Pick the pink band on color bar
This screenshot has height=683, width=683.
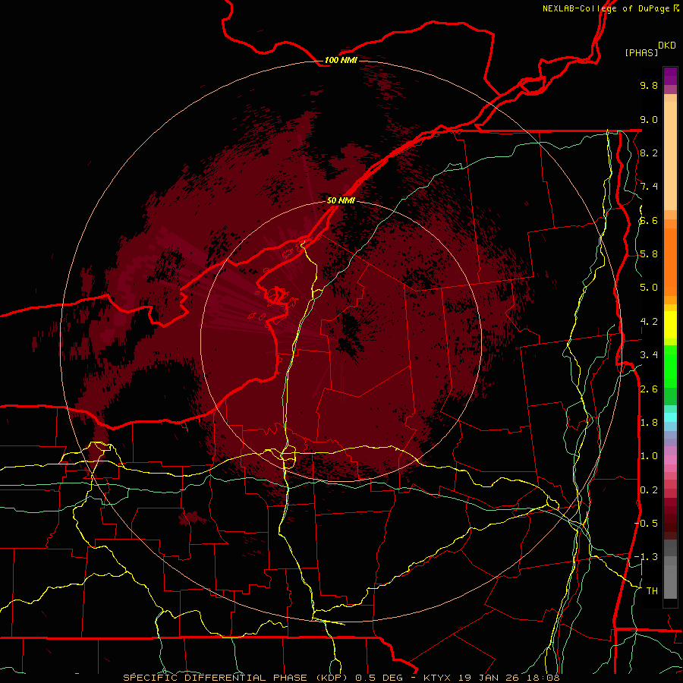tap(670, 460)
